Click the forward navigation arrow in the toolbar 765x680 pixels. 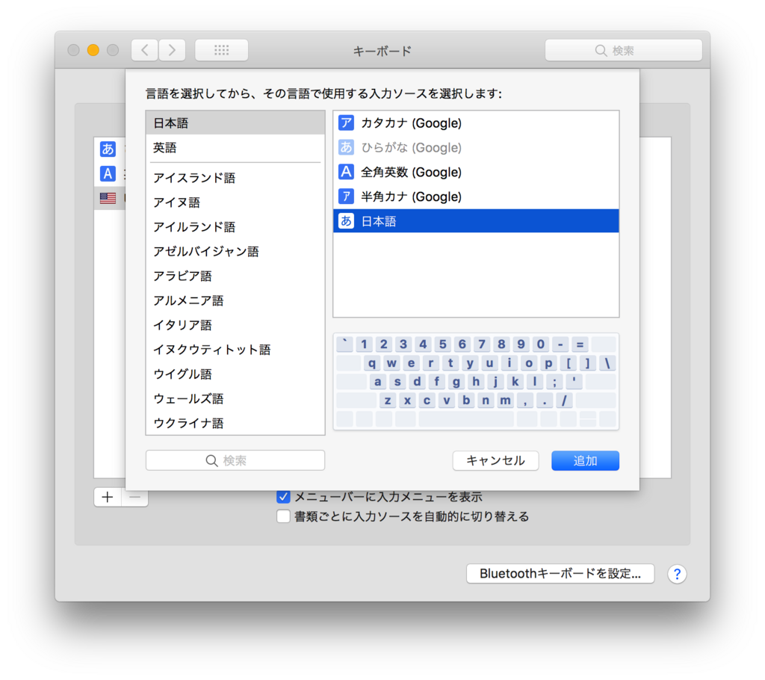point(172,49)
